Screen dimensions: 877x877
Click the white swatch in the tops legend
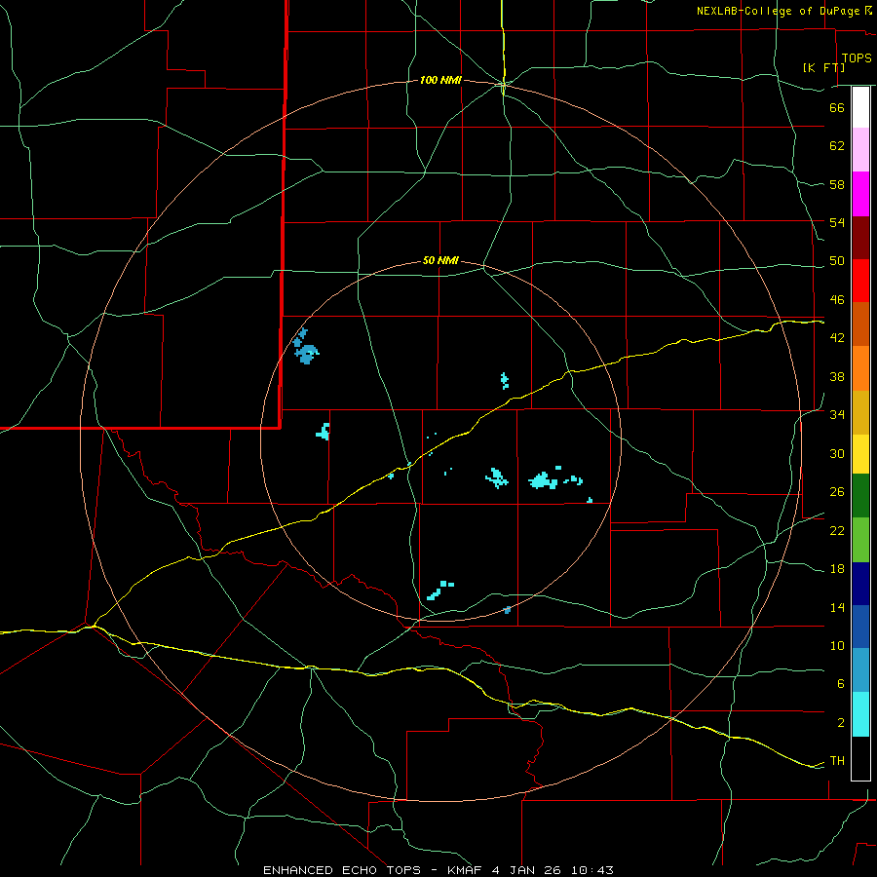pos(860,107)
